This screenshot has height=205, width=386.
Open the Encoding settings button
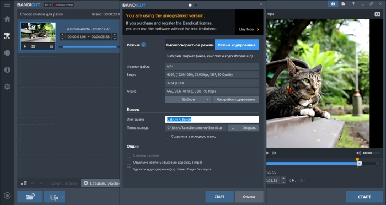coord(235,99)
